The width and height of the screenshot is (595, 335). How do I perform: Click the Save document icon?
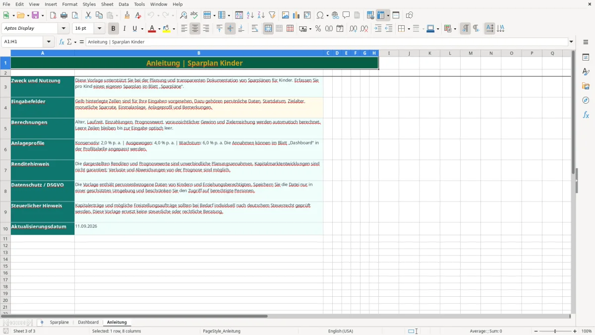(x=35, y=15)
